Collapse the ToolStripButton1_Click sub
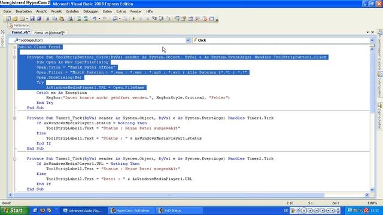This screenshot has height=215, width=383. tap(14, 57)
